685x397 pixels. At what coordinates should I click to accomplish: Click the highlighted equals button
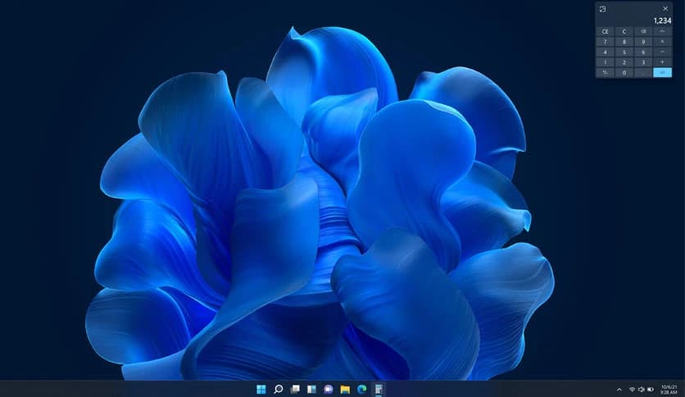[662, 72]
